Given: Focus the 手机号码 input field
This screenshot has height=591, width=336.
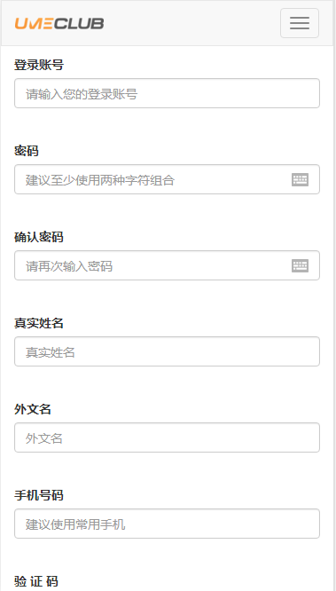Looking at the screenshot, I should pos(167,524).
